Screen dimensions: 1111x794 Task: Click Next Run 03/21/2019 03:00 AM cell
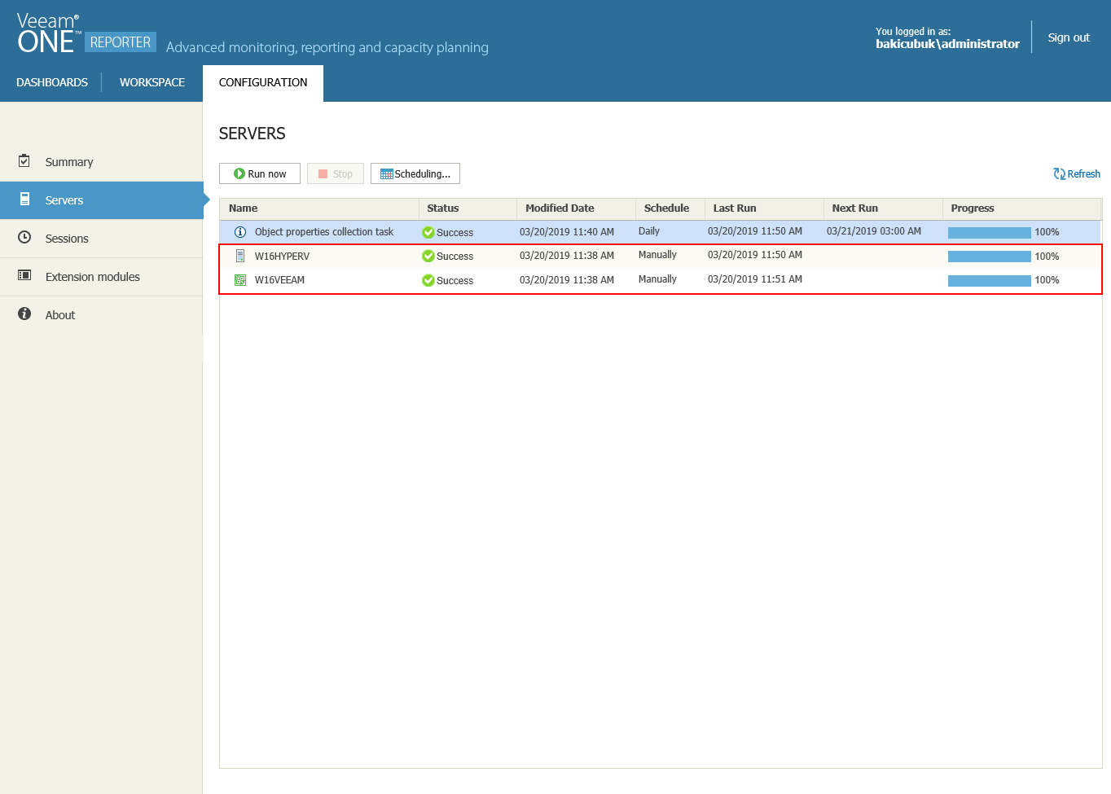click(874, 231)
